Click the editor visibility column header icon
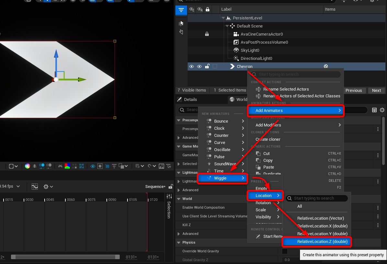Image resolution: width=387 pixels, height=264 pixels. coord(192,9)
